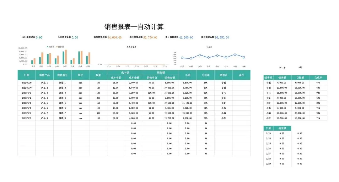The height and width of the screenshot is (182, 339).
Task: Select the 成本单价 sub-header
Action: coord(116,78)
